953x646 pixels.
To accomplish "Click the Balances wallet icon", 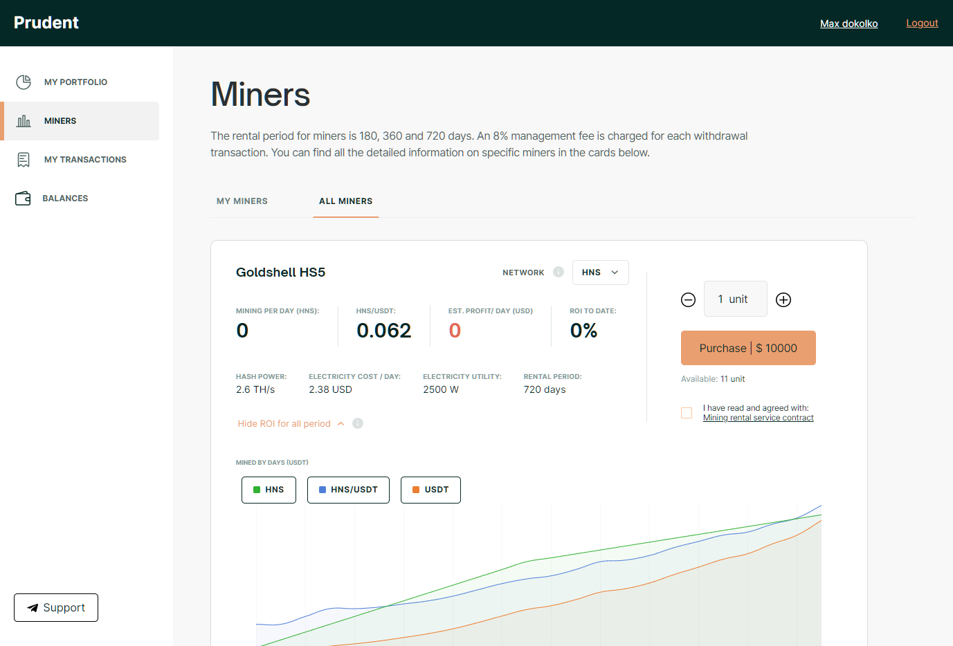I will click(x=23, y=199).
